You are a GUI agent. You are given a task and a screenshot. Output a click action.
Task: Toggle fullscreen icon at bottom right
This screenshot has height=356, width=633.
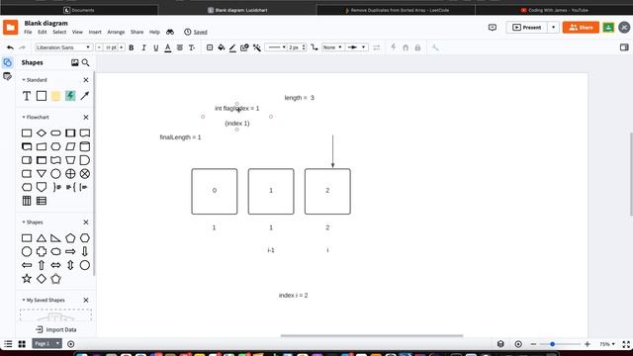(626, 344)
